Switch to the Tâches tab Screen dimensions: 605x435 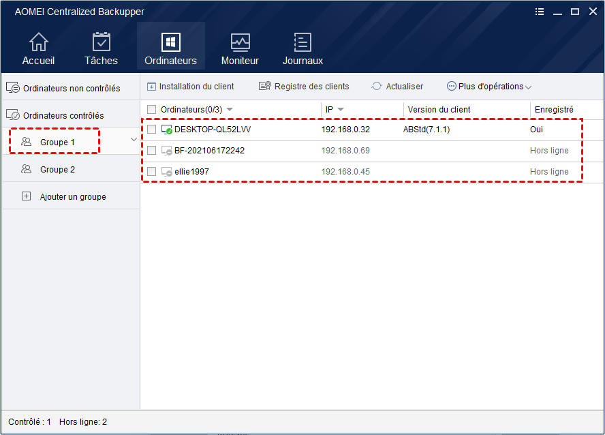tap(102, 48)
